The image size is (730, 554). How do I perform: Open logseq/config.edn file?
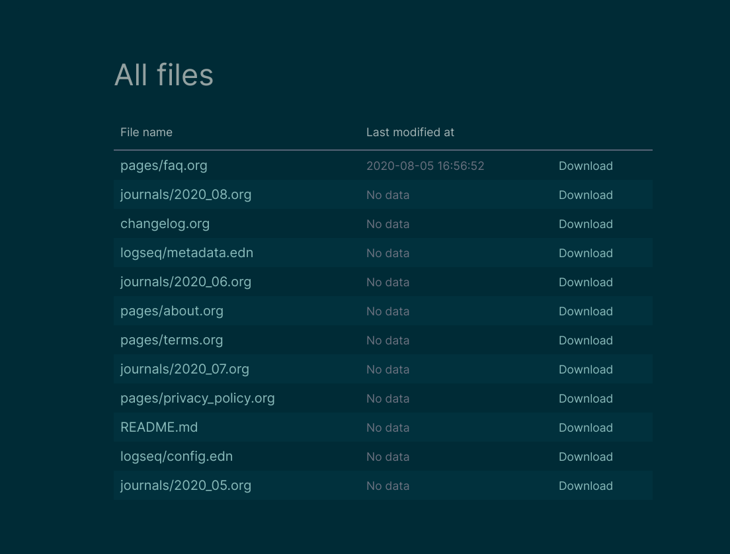pos(176,457)
